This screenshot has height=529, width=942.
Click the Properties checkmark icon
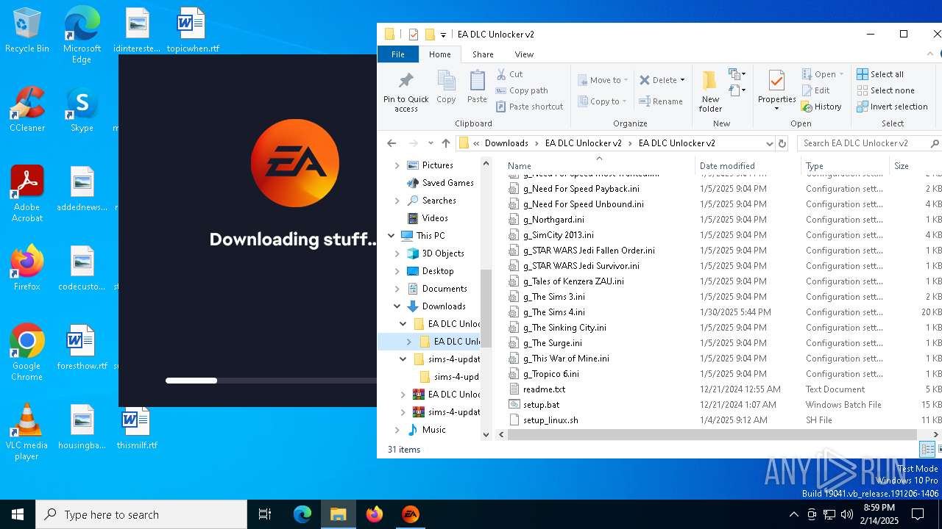[776, 81]
